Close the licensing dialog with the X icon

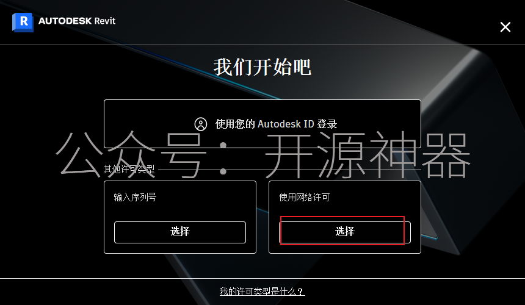[505, 27]
